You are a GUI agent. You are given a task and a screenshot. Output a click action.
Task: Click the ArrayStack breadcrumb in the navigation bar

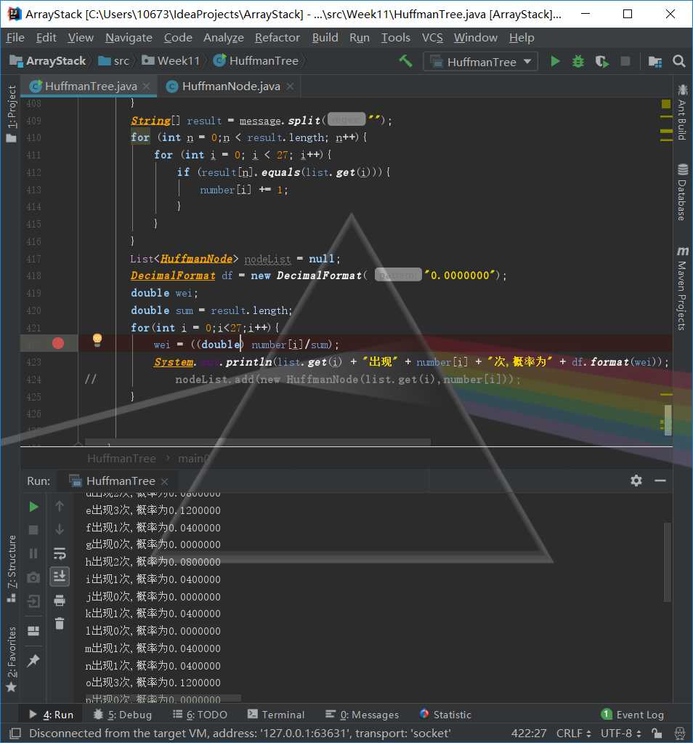pos(48,61)
